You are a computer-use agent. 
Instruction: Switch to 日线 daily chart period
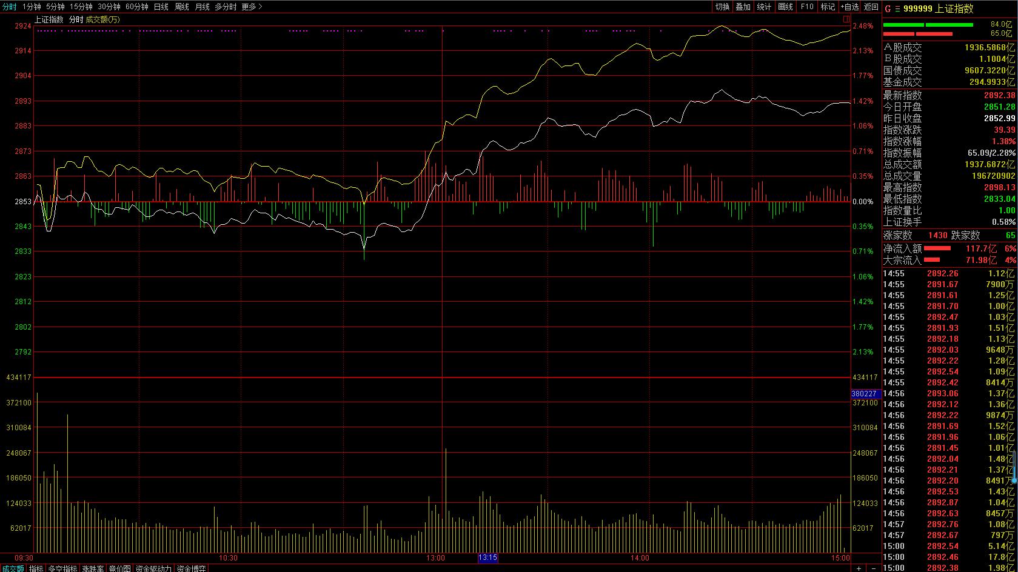pyautogui.click(x=161, y=7)
